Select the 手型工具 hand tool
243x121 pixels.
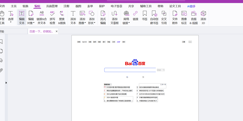2,17
